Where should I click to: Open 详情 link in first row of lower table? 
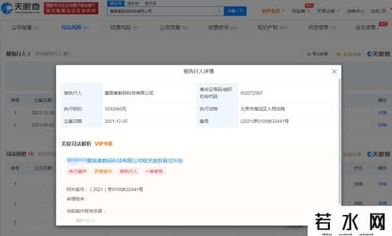pyautogui.click(x=382, y=184)
